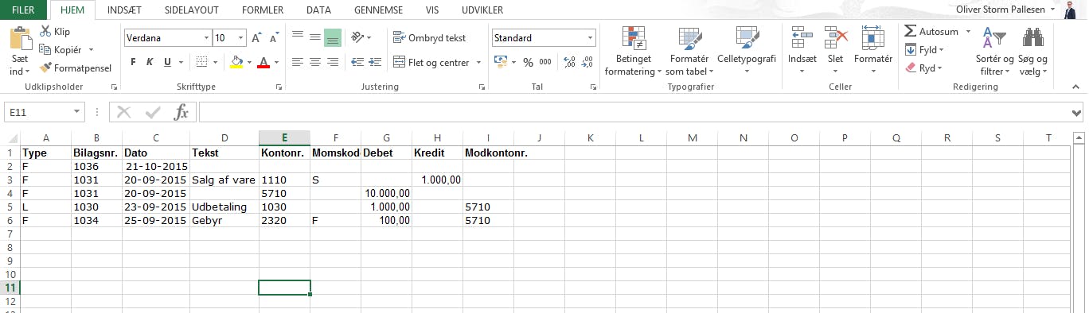Image resolution: width=1089 pixels, height=313 pixels.
Task: Toggle italic formatting (K)
Action: (x=149, y=62)
